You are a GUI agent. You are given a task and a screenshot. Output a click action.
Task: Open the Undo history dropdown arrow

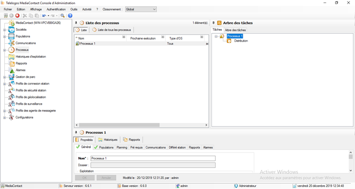49,16
